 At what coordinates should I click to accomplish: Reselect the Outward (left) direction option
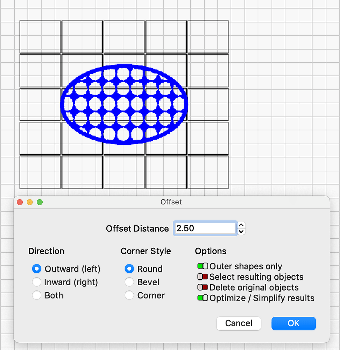point(37,269)
